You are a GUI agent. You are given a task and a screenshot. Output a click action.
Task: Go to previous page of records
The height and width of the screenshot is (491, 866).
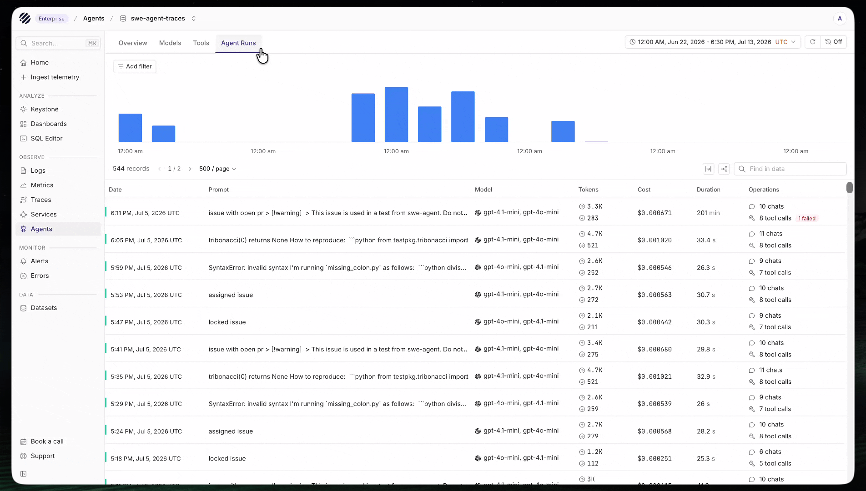click(x=159, y=169)
